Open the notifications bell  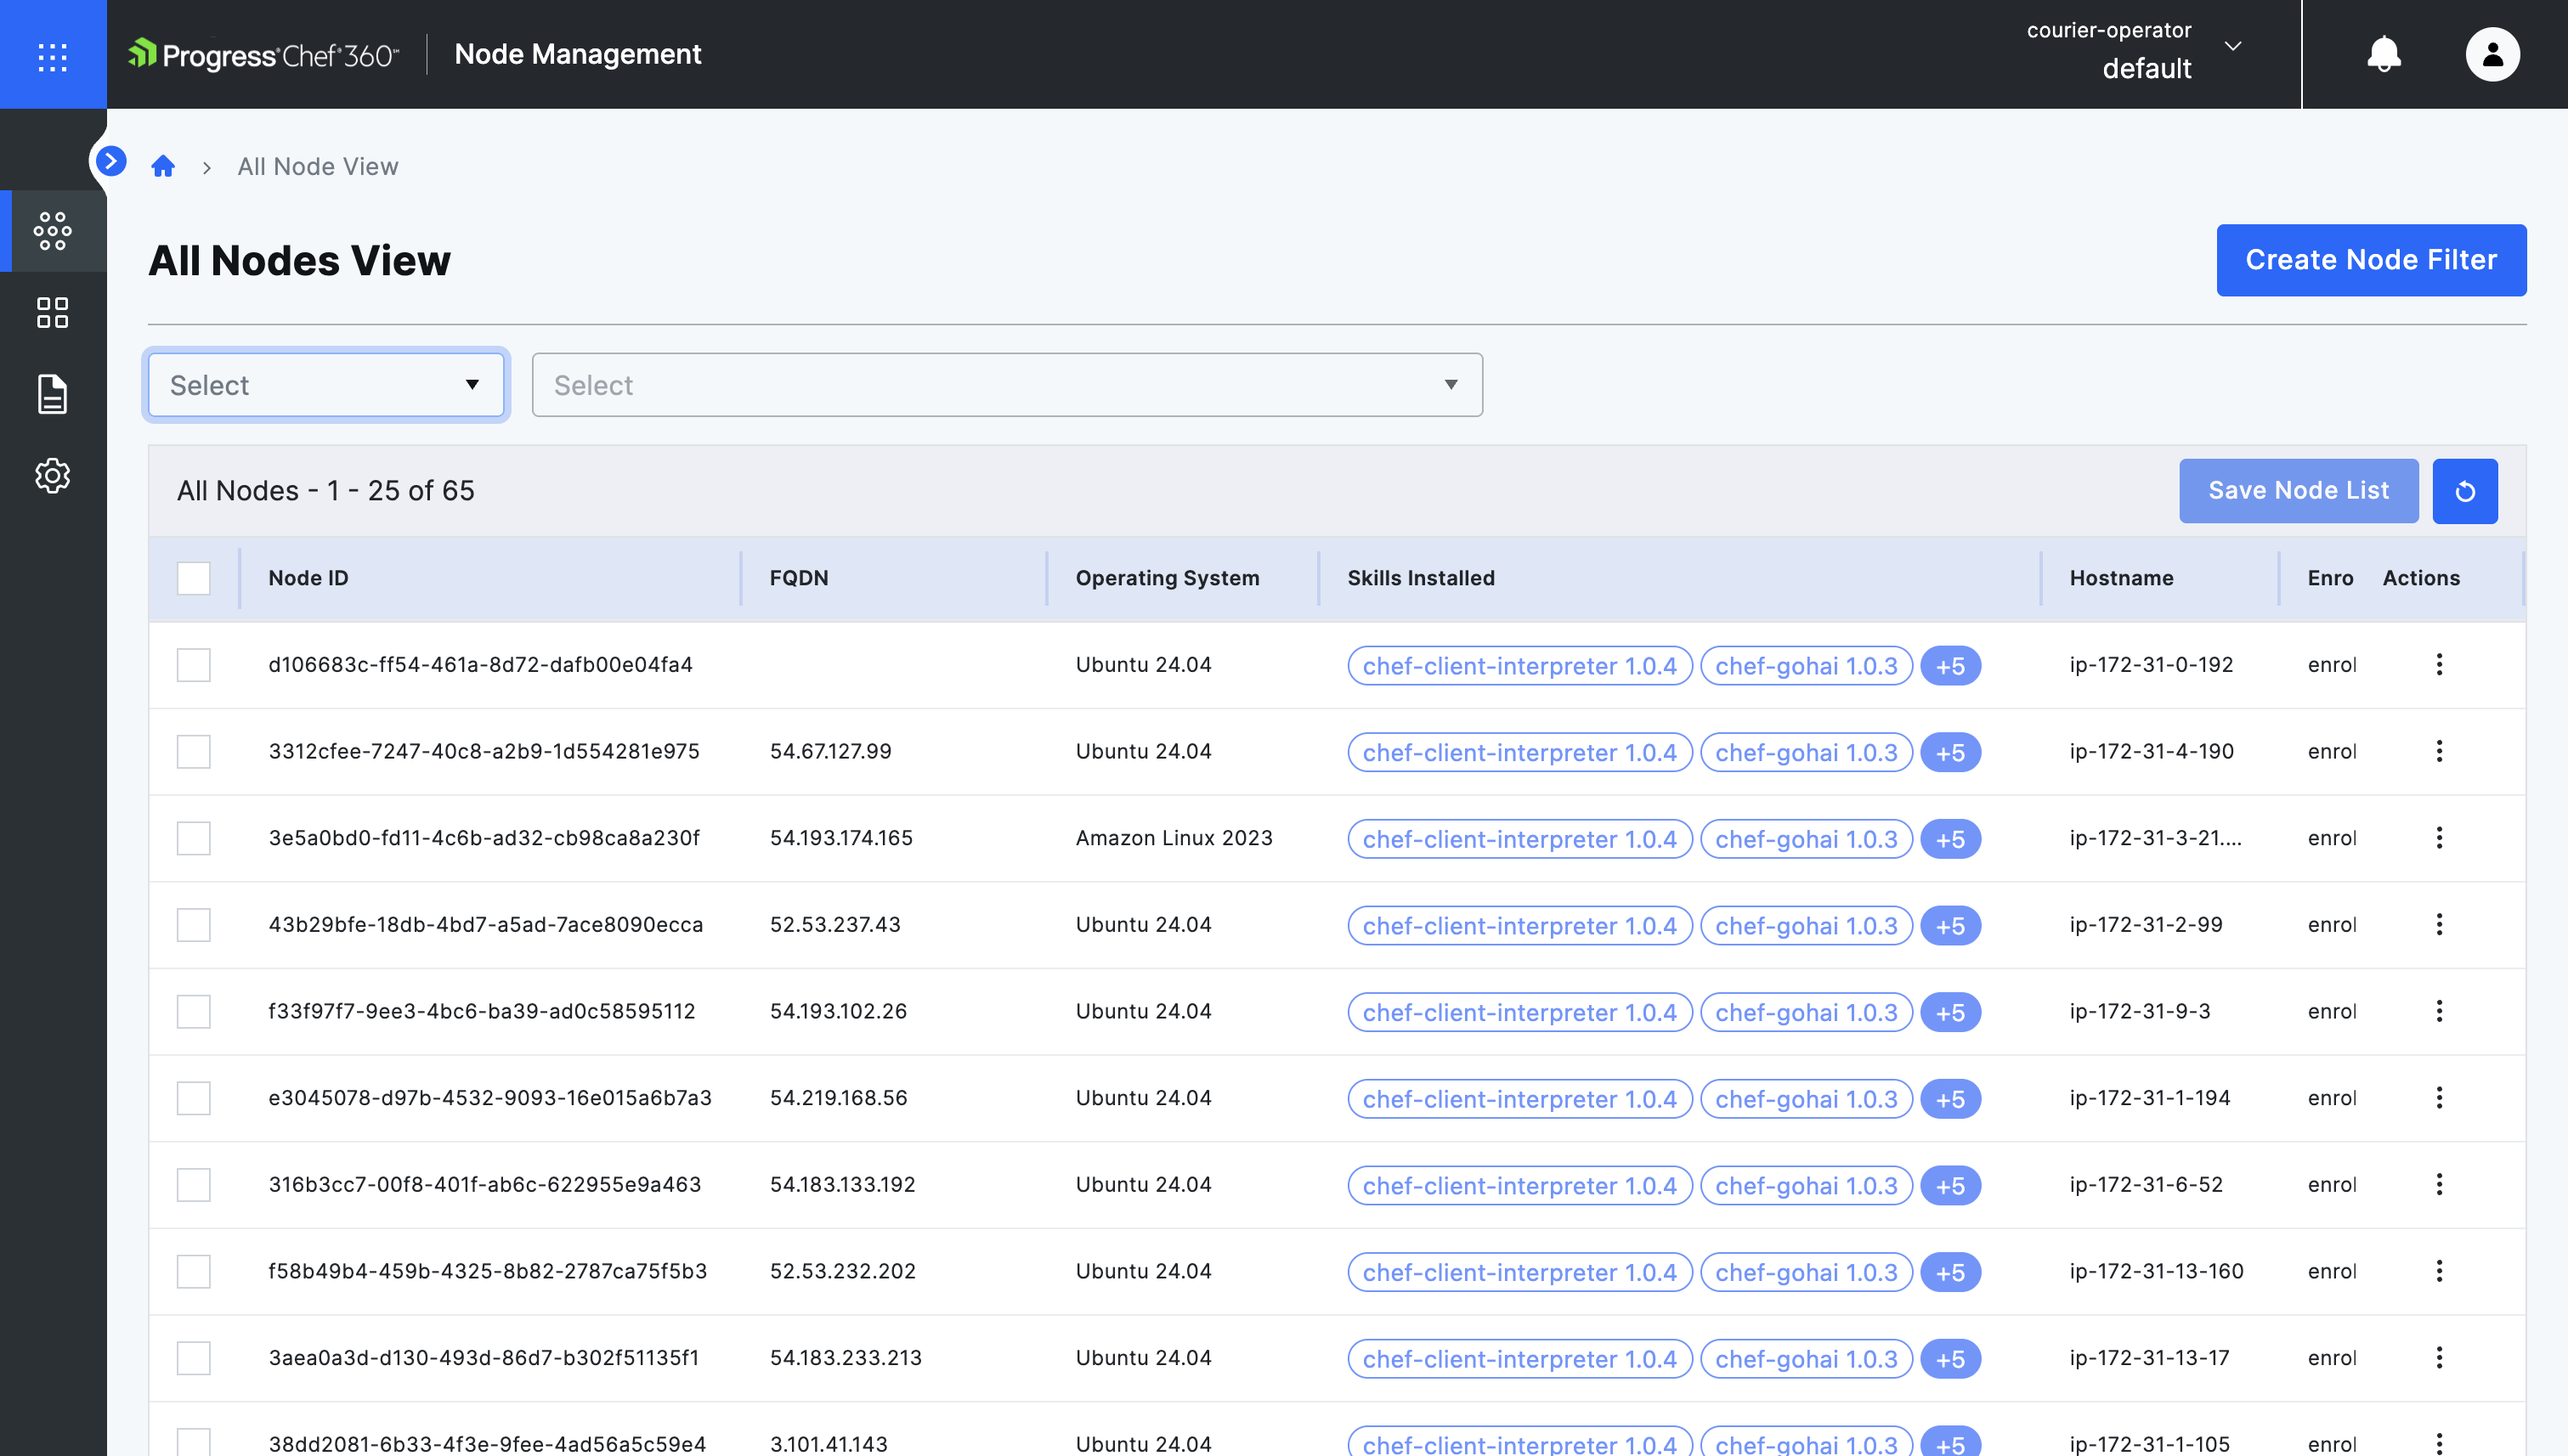coord(2384,54)
